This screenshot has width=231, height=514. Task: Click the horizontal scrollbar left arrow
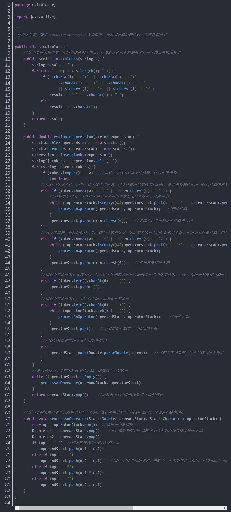coord(17,508)
